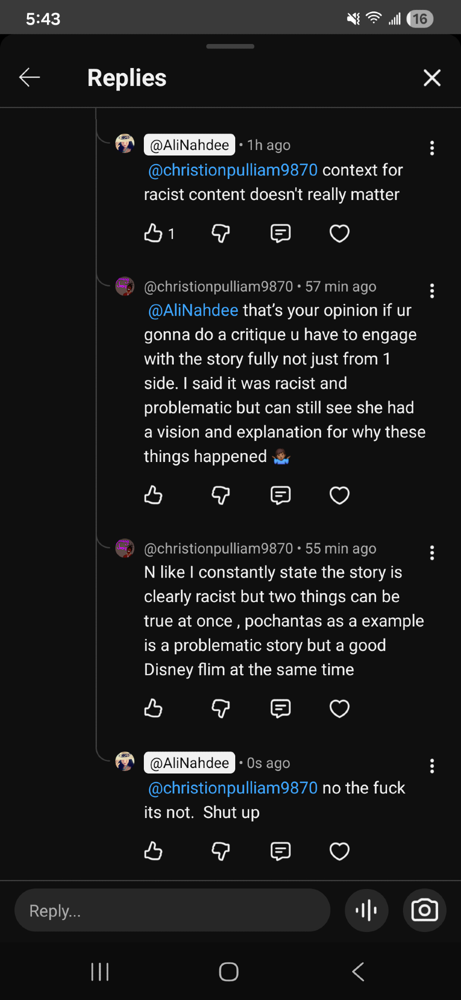Reply to the 'that's your opinion' comment
The width and height of the screenshot is (461, 1000).
(281, 495)
